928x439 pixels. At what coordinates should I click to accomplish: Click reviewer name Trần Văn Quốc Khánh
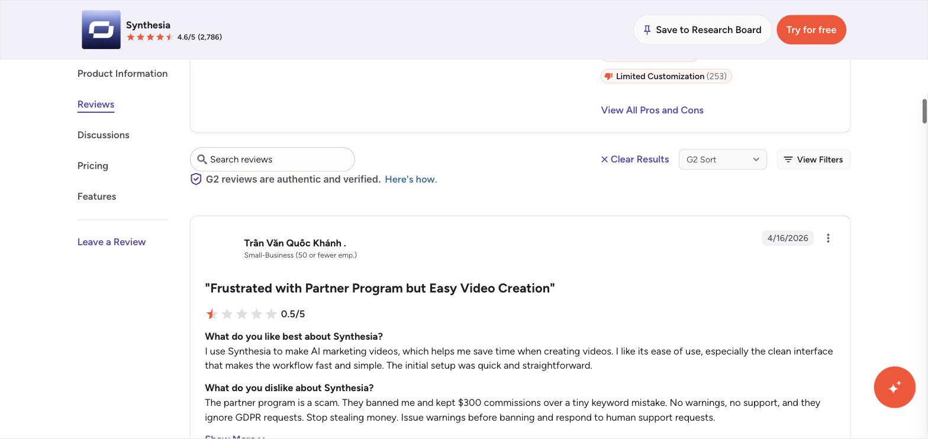click(x=295, y=243)
